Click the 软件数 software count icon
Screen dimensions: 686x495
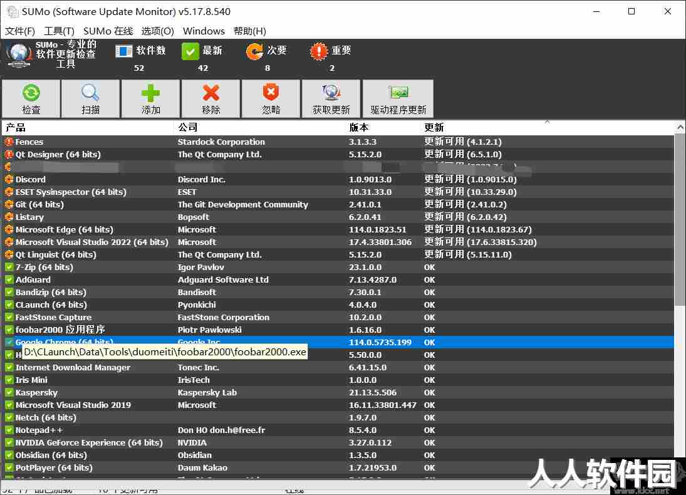(x=124, y=51)
